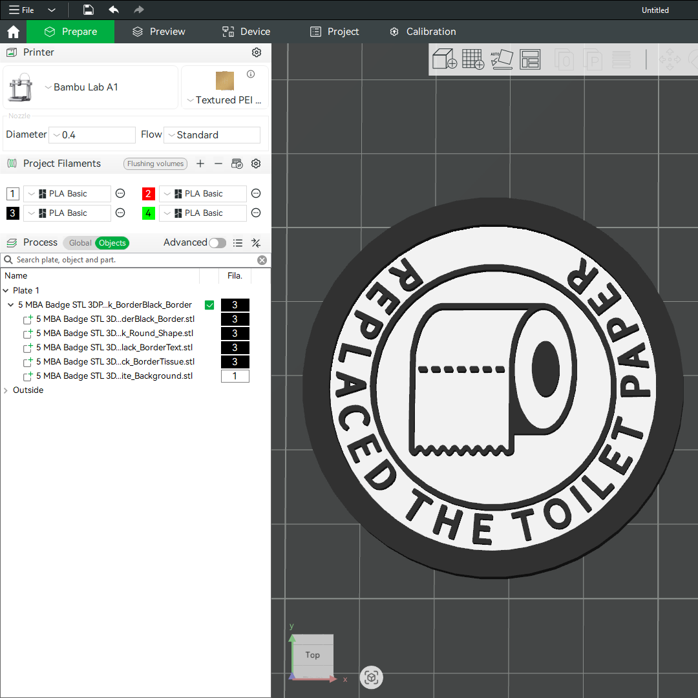This screenshot has width=698, height=698.
Task: Click the save file icon
Action: click(x=89, y=10)
